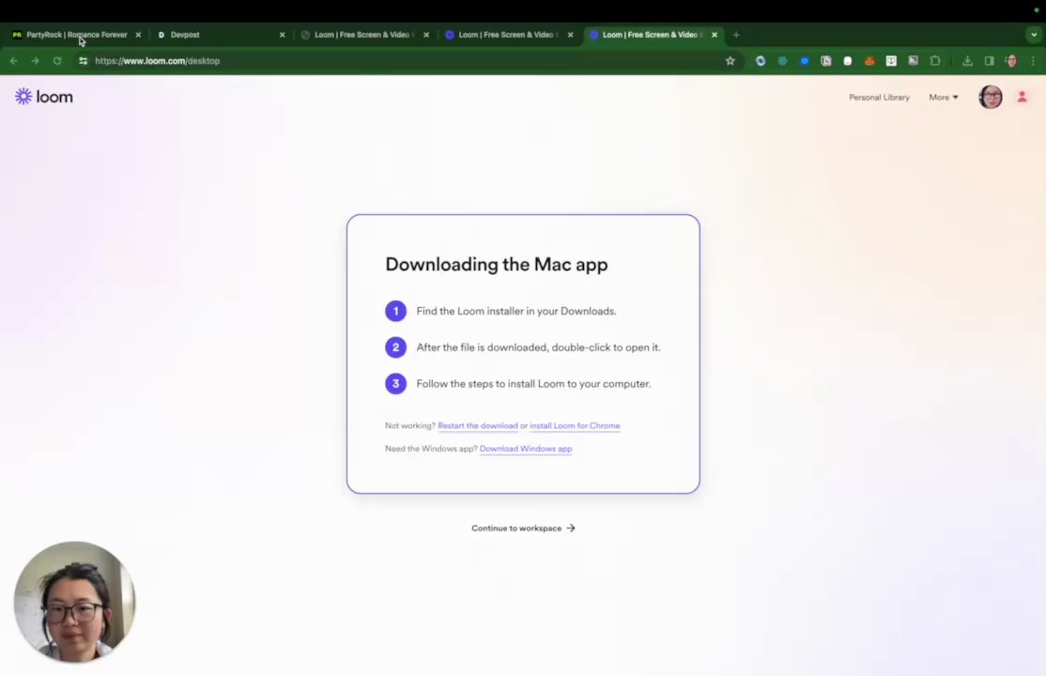
Task: Close the active Loom tab
Action: 715,35
